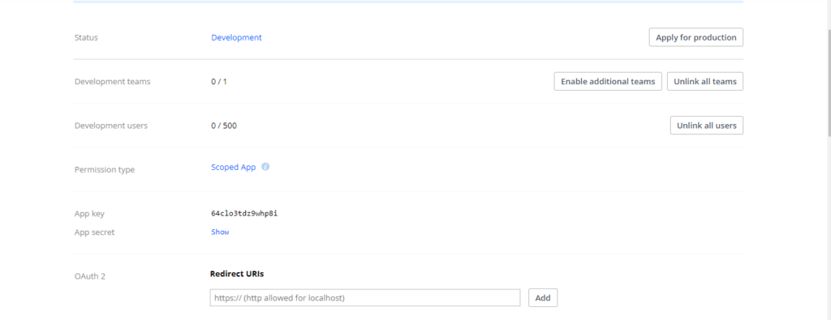This screenshot has width=831, height=320.
Task: Click the Status row label
Action: point(86,37)
